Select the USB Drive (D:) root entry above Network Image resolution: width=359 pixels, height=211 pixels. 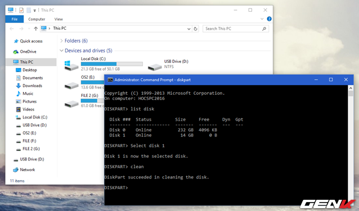tap(32, 159)
